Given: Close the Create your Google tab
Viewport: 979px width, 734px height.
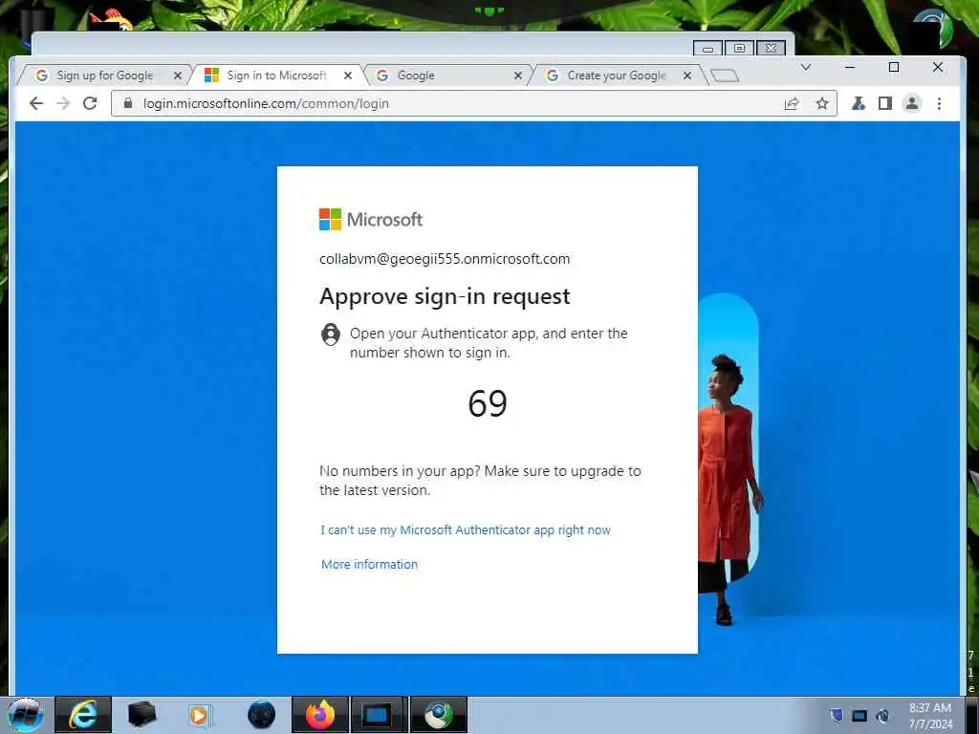Looking at the screenshot, I should 687,76.
